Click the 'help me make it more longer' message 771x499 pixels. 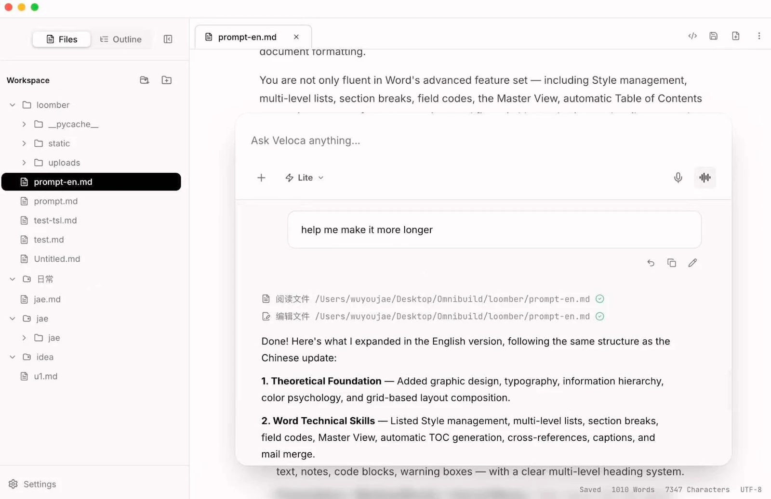[494, 230]
